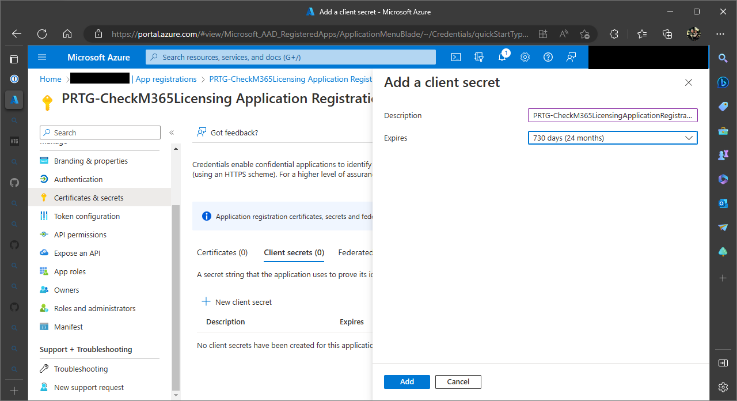The image size is (737, 401).
Task: Click the Azure search resources box
Action: tap(291, 57)
